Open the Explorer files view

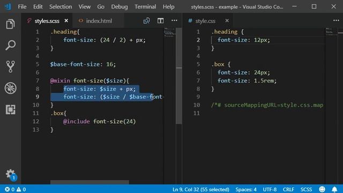point(10,24)
